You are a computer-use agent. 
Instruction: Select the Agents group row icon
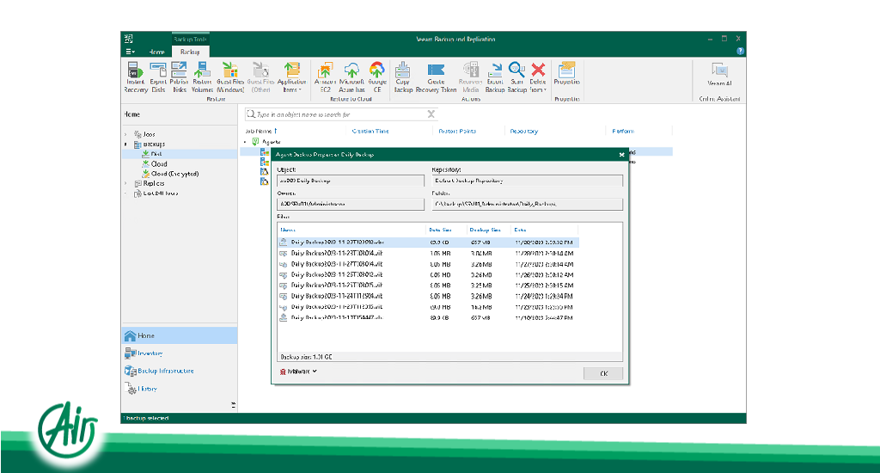255,142
